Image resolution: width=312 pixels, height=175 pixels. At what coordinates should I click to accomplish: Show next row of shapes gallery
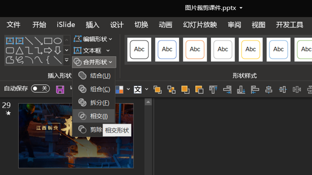[x=66, y=50]
